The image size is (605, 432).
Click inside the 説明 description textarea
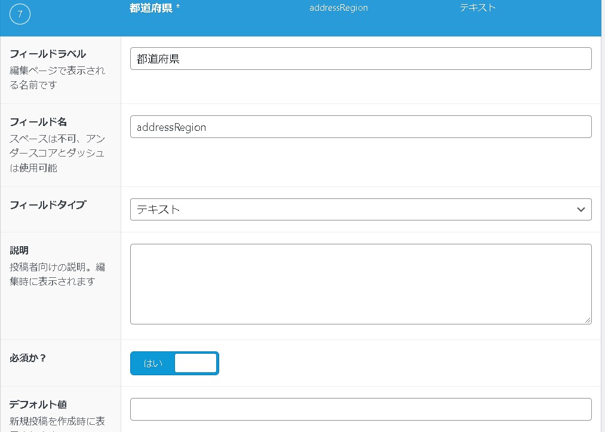tap(360, 284)
